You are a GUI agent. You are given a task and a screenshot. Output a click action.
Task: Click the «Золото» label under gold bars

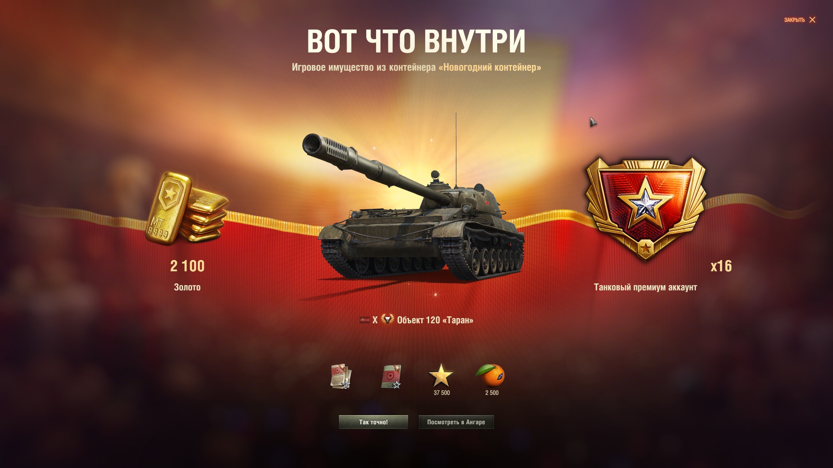(187, 287)
